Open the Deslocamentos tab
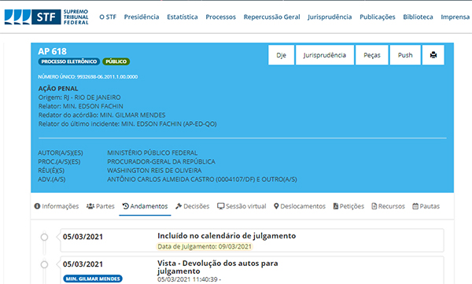 pos(300,206)
